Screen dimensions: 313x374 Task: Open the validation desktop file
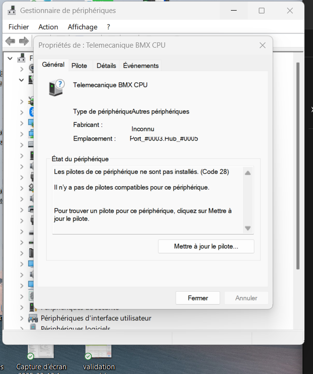point(99,360)
